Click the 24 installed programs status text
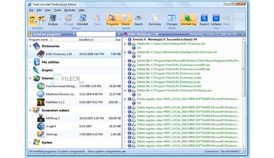This screenshot has height=158, width=274. 57,151
